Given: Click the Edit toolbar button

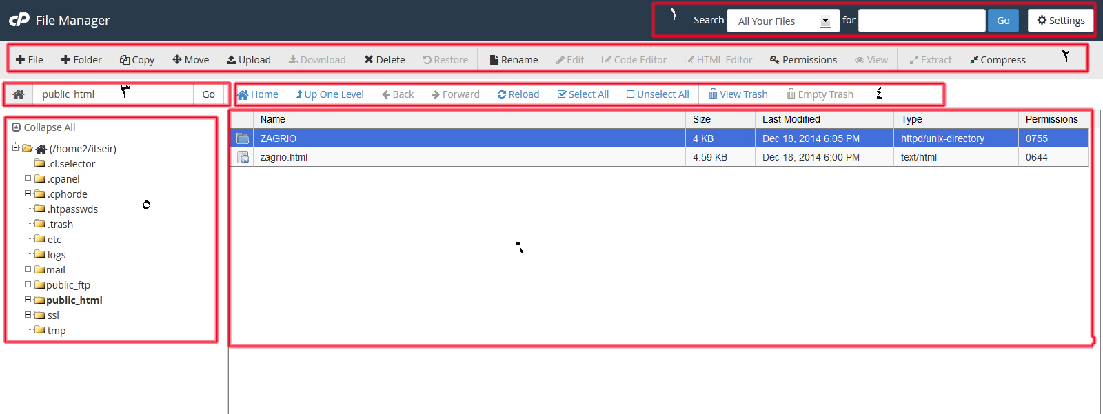Looking at the screenshot, I should pyautogui.click(x=570, y=60).
